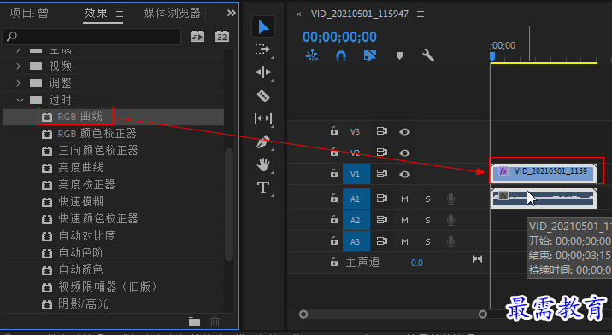Screen dimensions: 612x335
Task: Open the sequence tab panel menu
Action: pyautogui.click(x=421, y=14)
